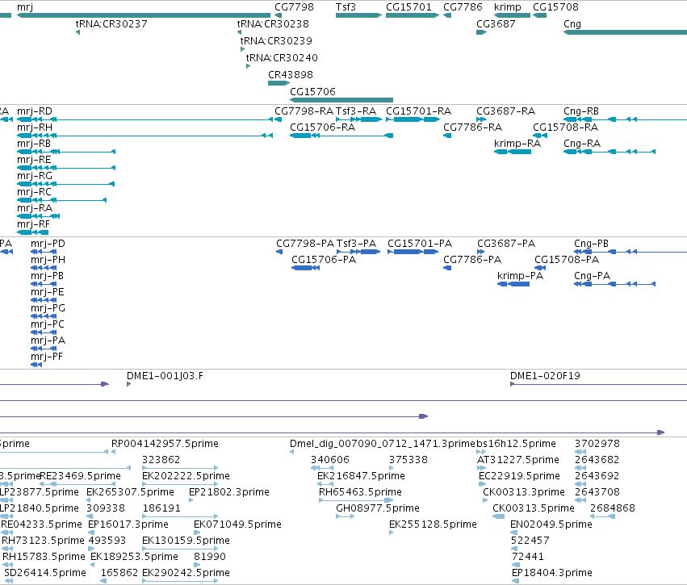Viewport: 687px width, 585px height.
Task: Click the DME1-020F19 clone label
Action: pos(545,376)
